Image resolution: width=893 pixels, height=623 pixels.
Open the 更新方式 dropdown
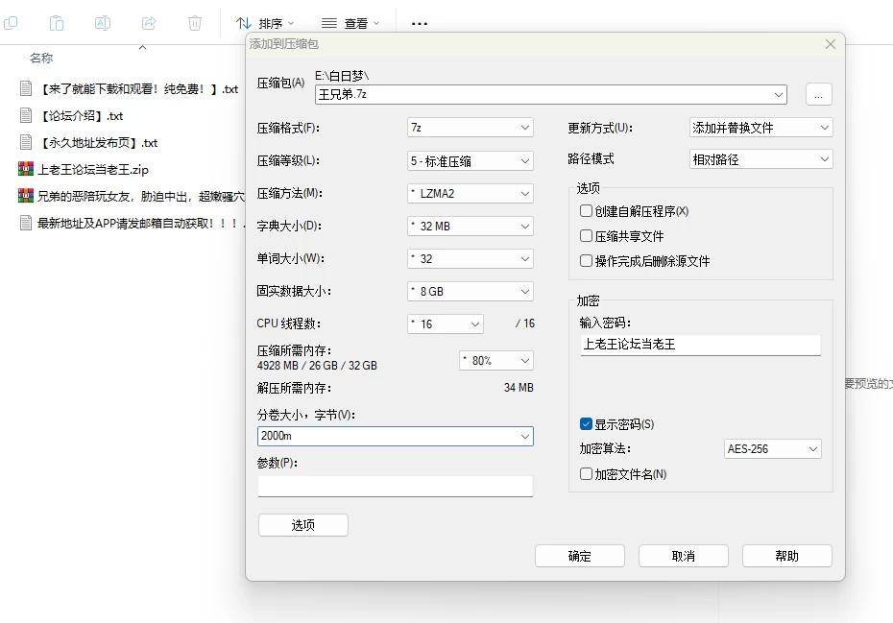pos(760,128)
